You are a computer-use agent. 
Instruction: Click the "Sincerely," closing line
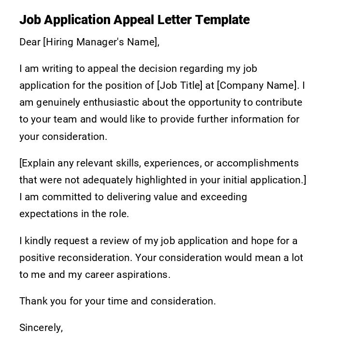(x=41, y=328)
